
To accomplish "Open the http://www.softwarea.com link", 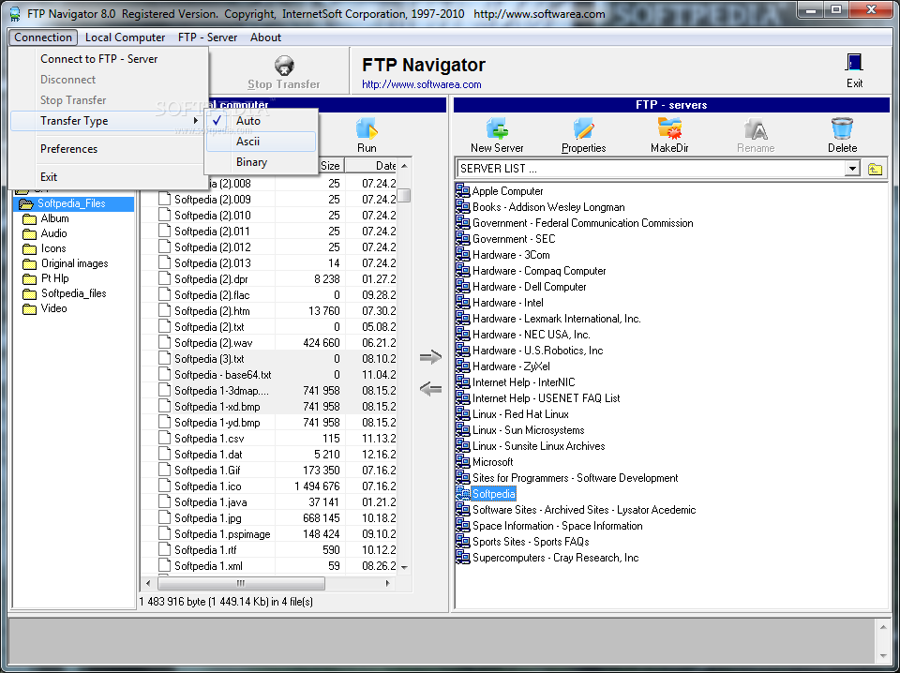I will point(421,84).
